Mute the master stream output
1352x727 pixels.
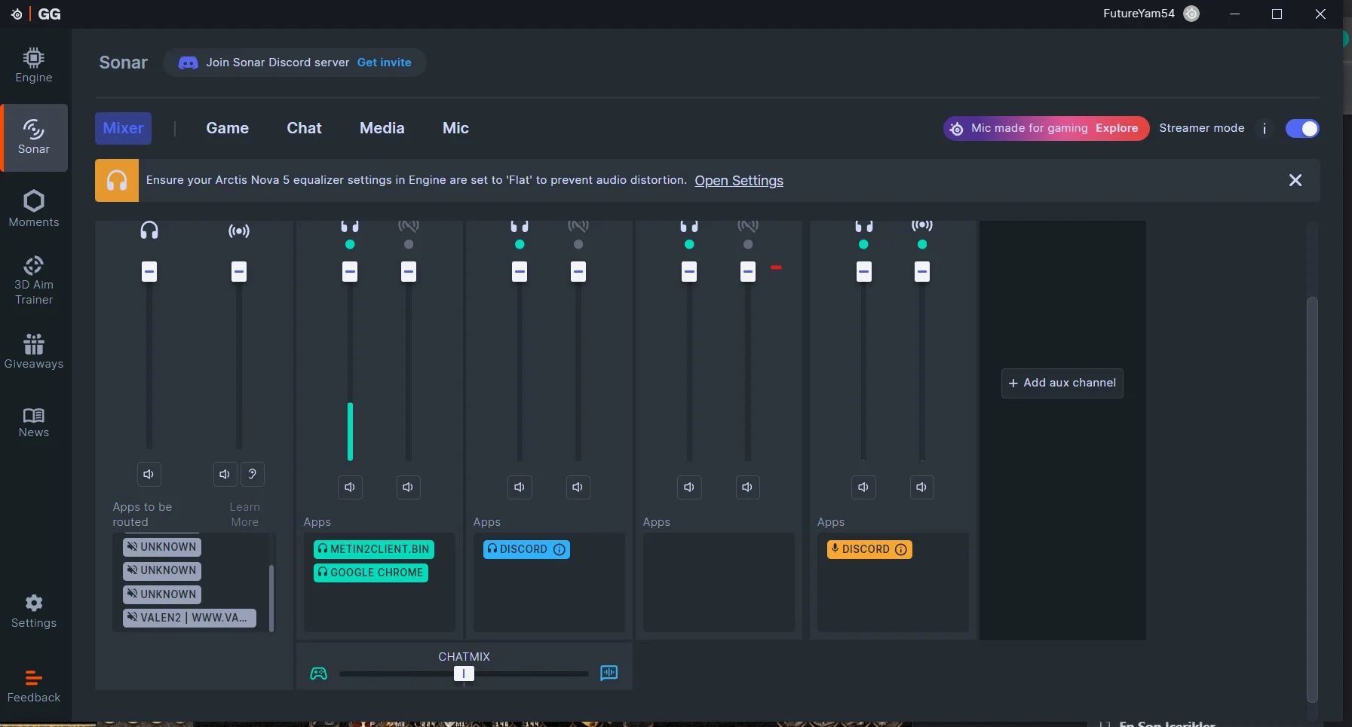point(225,474)
